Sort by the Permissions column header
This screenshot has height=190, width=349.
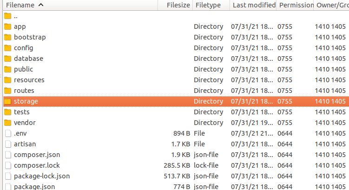(x=295, y=5)
